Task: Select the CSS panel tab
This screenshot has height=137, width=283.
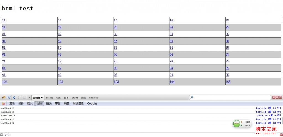Action: [x=59, y=98]
